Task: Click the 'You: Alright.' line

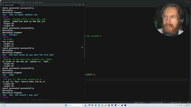Action: (10, 35)
